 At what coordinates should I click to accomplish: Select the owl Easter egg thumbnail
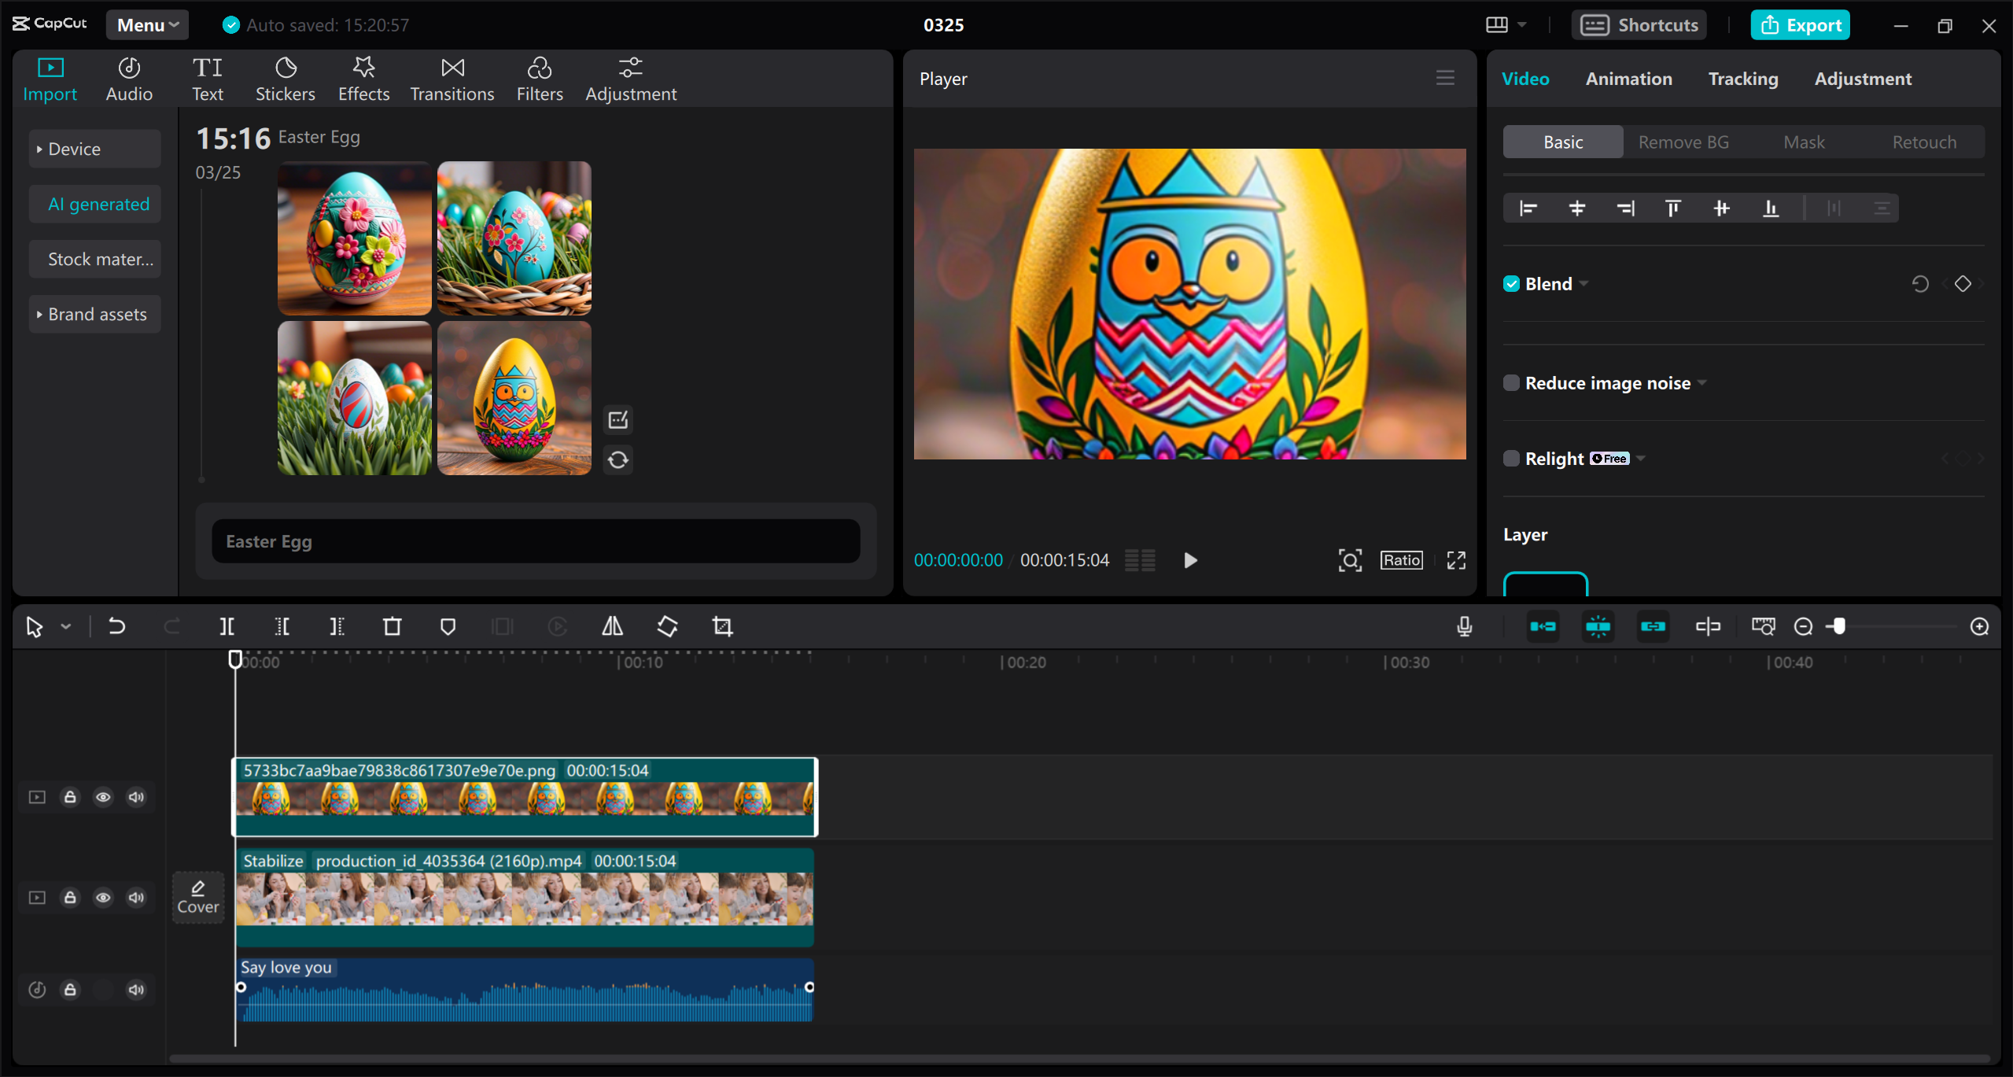pos(514,397)
